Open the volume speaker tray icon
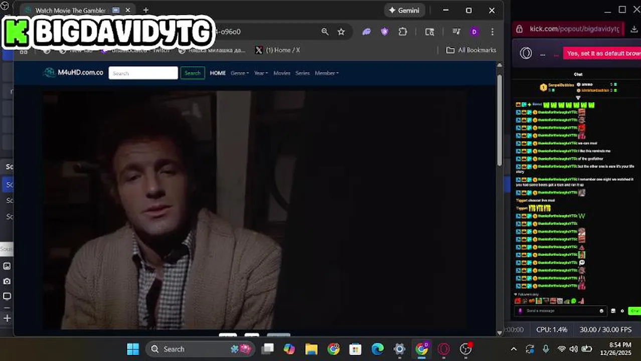641x361 pixels. (573, 349)
